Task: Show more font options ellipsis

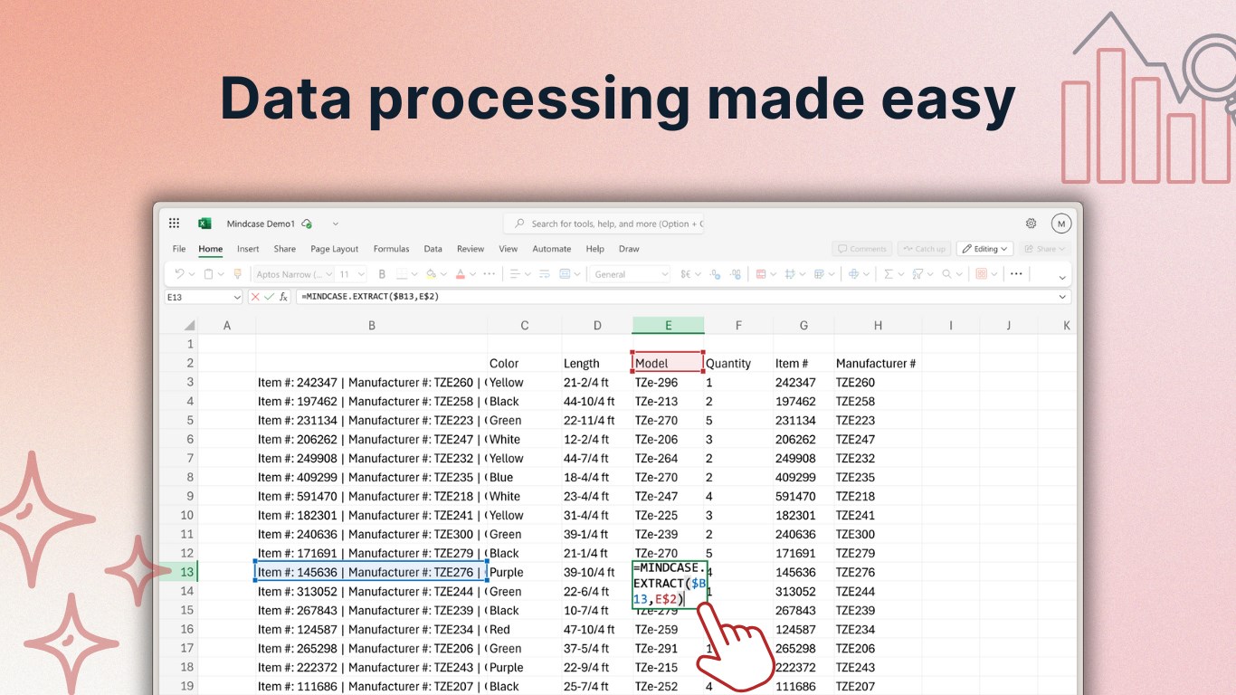Action: tap(490, 274)
